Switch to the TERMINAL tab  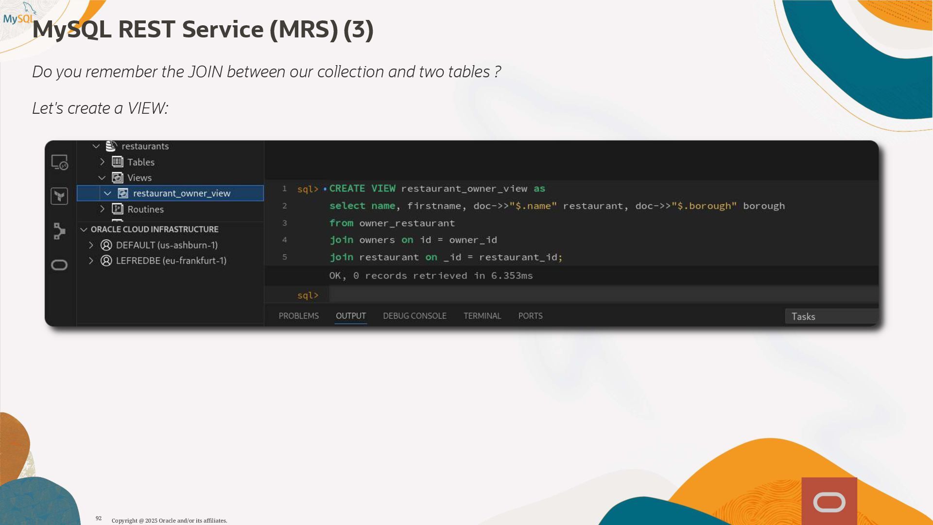point(482,316)
